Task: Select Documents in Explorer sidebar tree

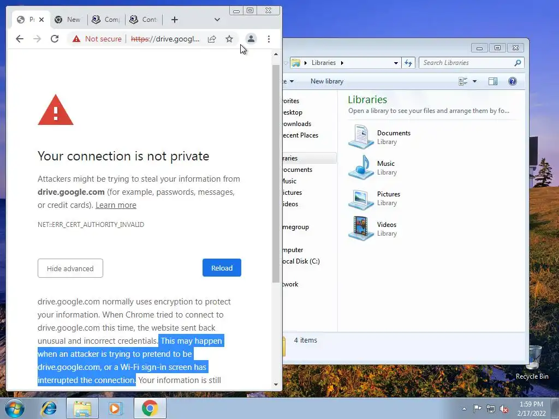Action: point(298,170)
